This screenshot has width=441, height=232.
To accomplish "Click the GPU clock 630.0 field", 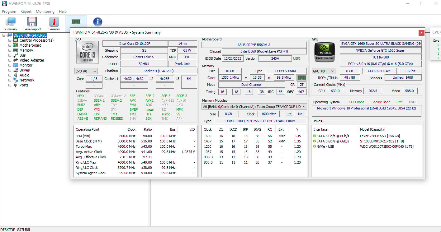I will (x=335, y=91).
